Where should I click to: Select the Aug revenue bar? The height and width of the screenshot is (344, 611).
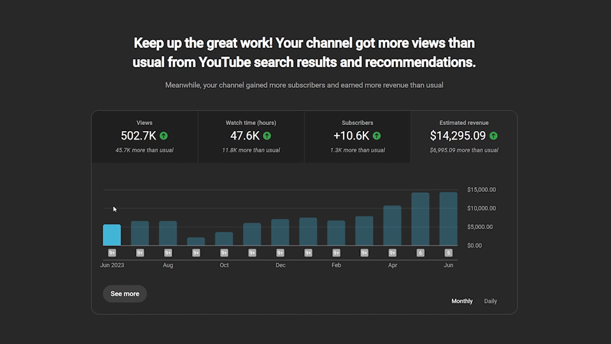(x=168, y=233)
